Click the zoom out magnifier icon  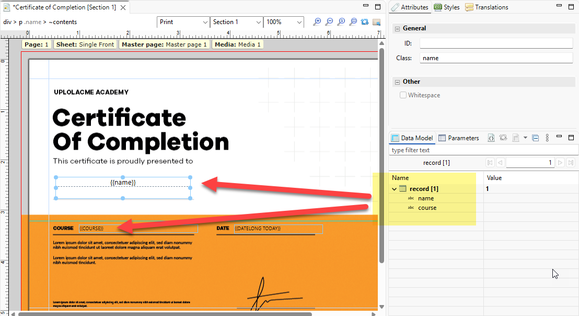point(329,22)
